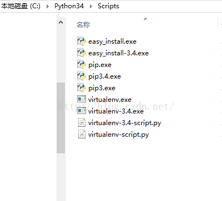Click Scripts breadcrumb segment

pos(108,6)
